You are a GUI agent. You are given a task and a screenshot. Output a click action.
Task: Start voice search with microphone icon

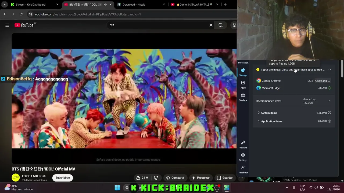(234, 25)
